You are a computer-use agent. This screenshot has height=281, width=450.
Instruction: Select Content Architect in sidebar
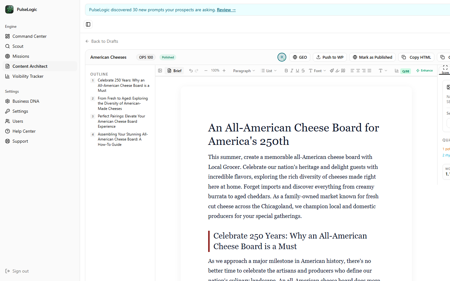[40, 66]
